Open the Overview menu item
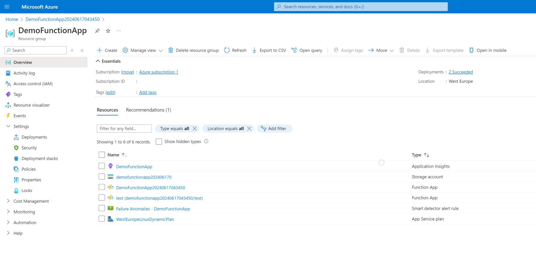 [x=23, y=62]
